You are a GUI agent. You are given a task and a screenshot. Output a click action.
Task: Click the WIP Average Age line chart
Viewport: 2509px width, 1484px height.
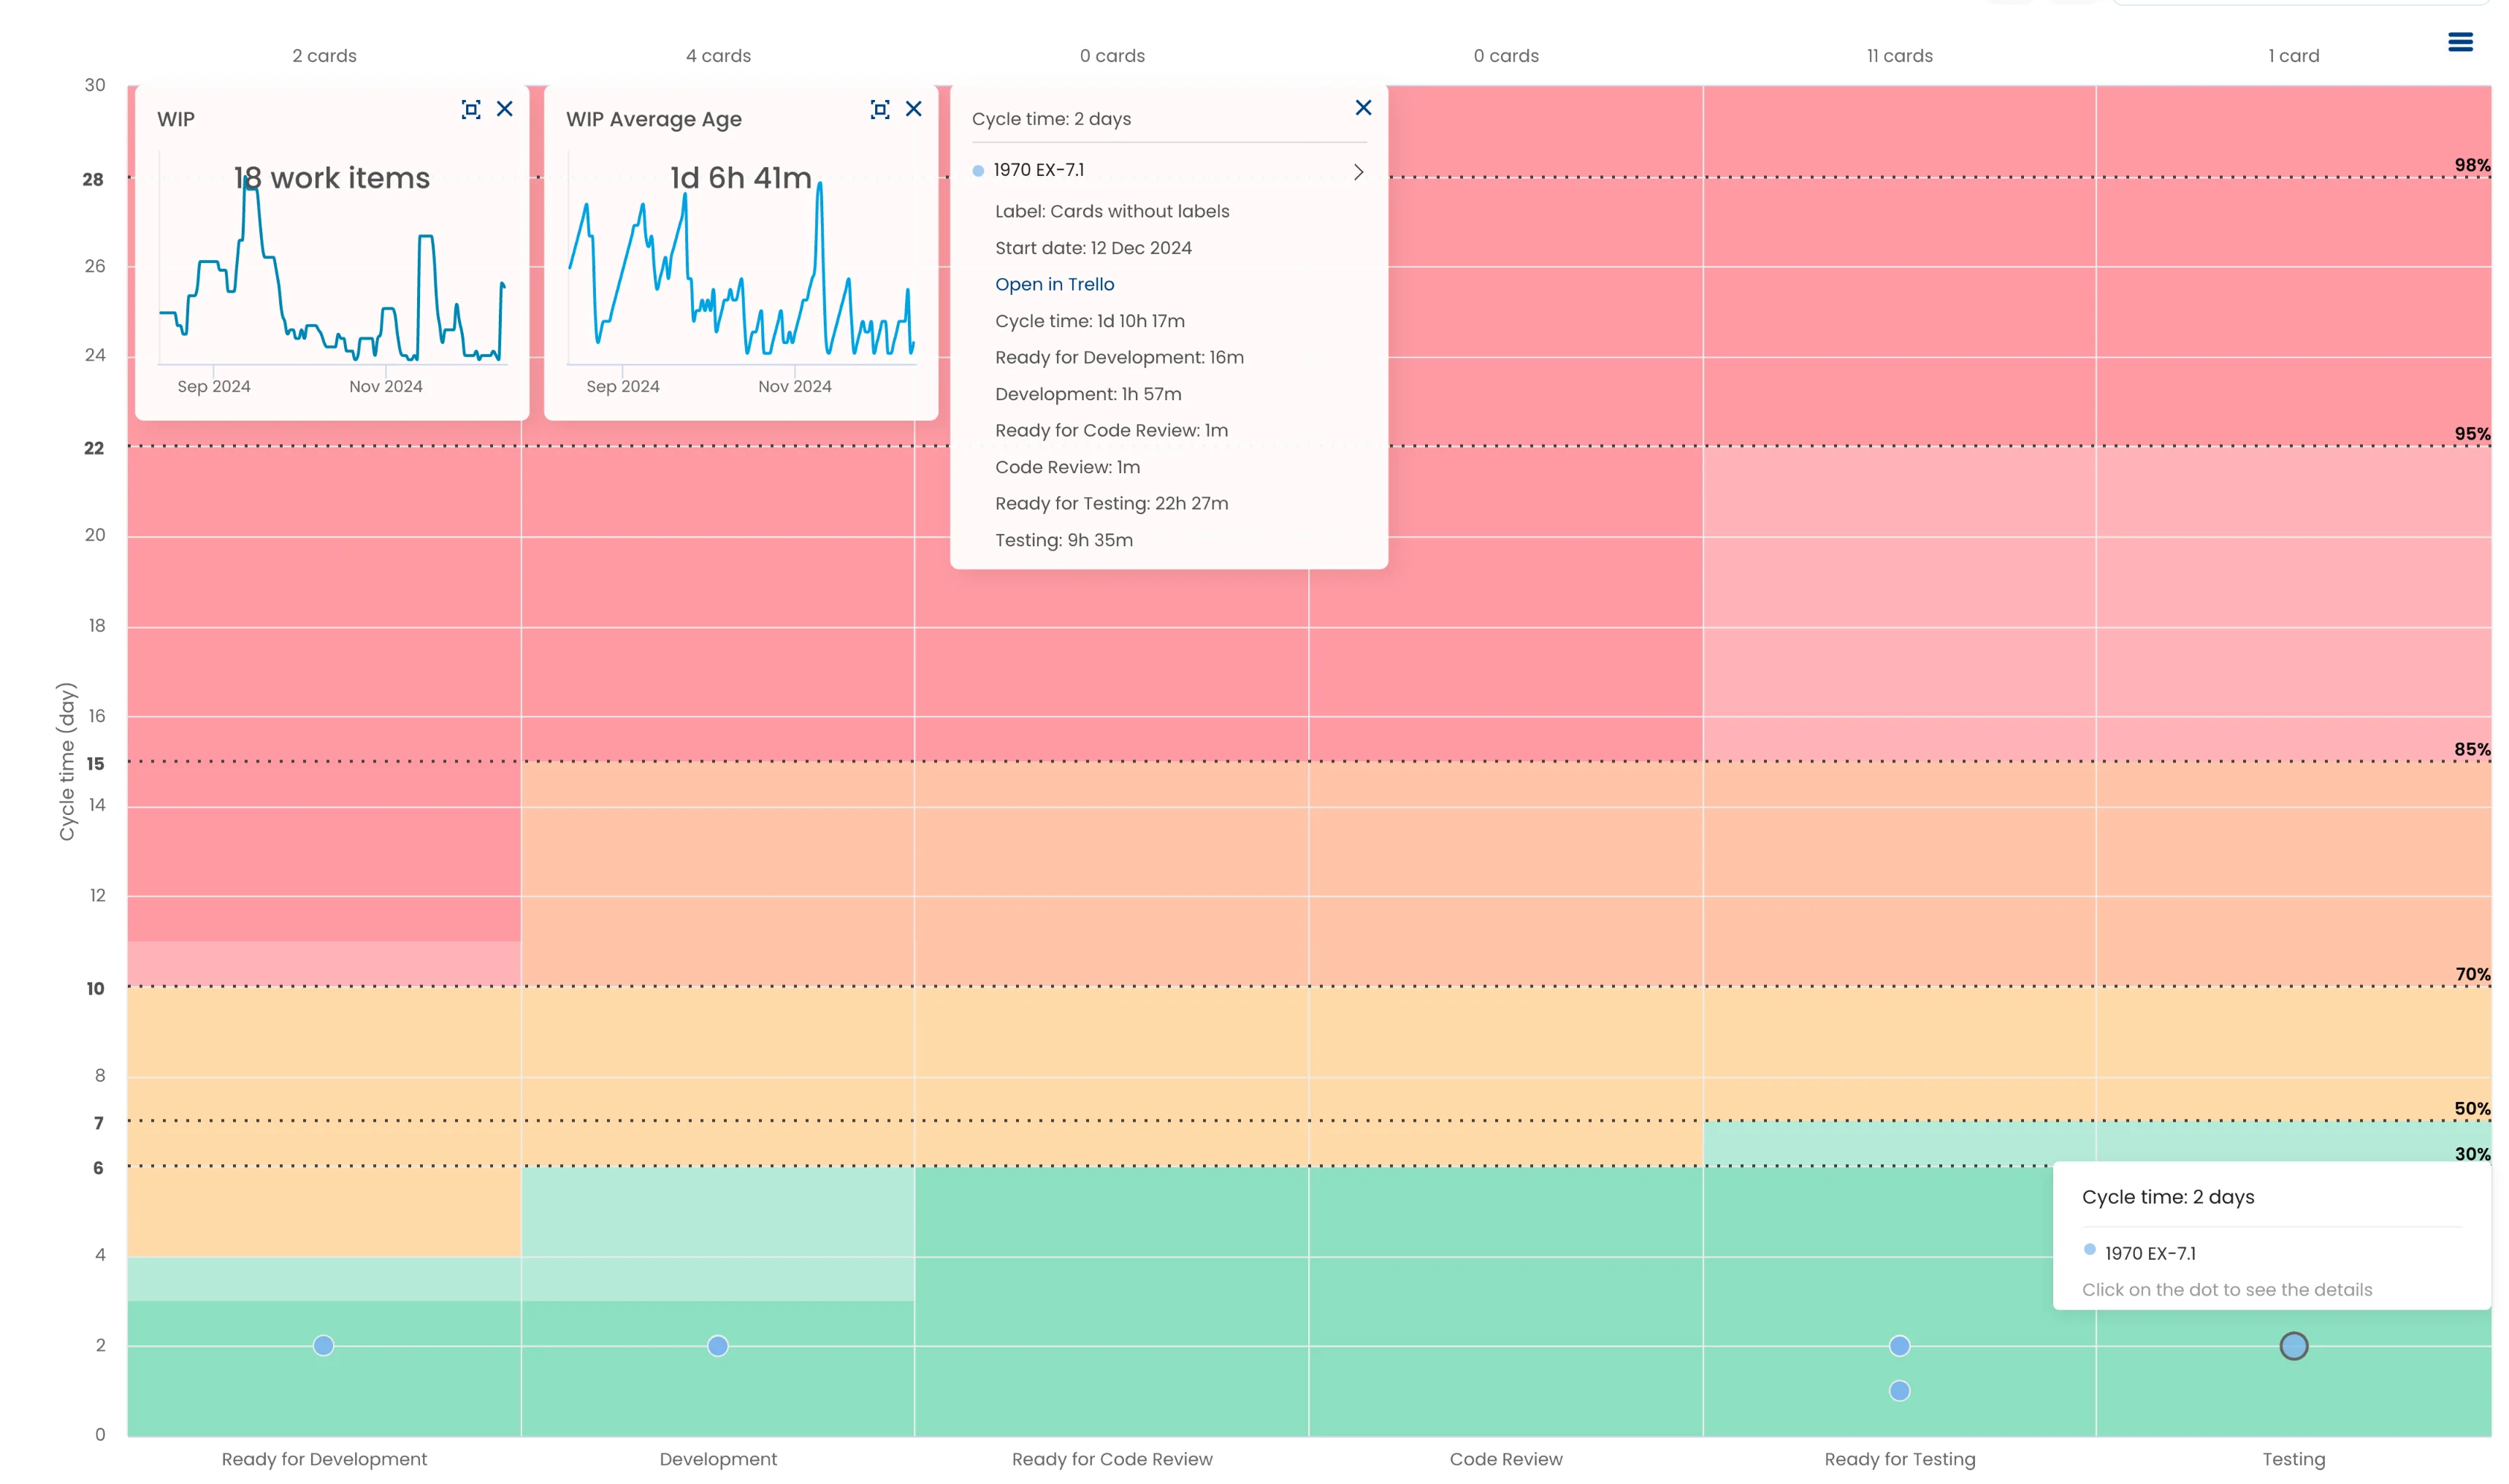[x=741, y=270]
